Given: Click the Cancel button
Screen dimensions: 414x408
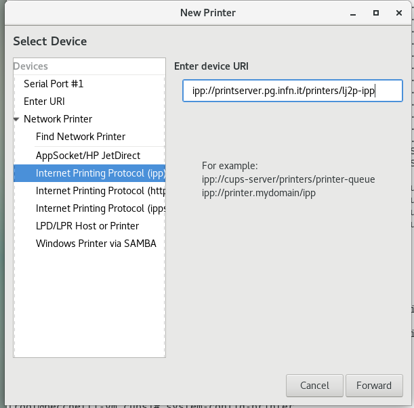Looking at the screenshot, I should pos(314,386).
